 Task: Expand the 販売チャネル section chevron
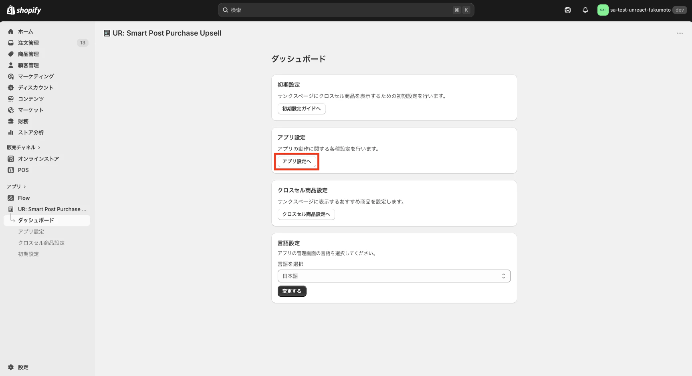tap(39, 148)
